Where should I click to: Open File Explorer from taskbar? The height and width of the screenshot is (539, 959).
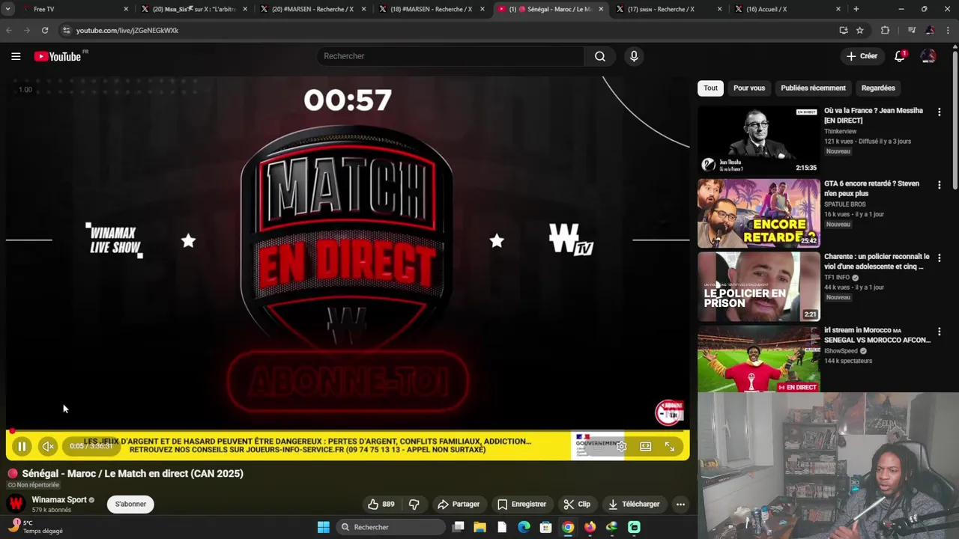click(480, 527)
